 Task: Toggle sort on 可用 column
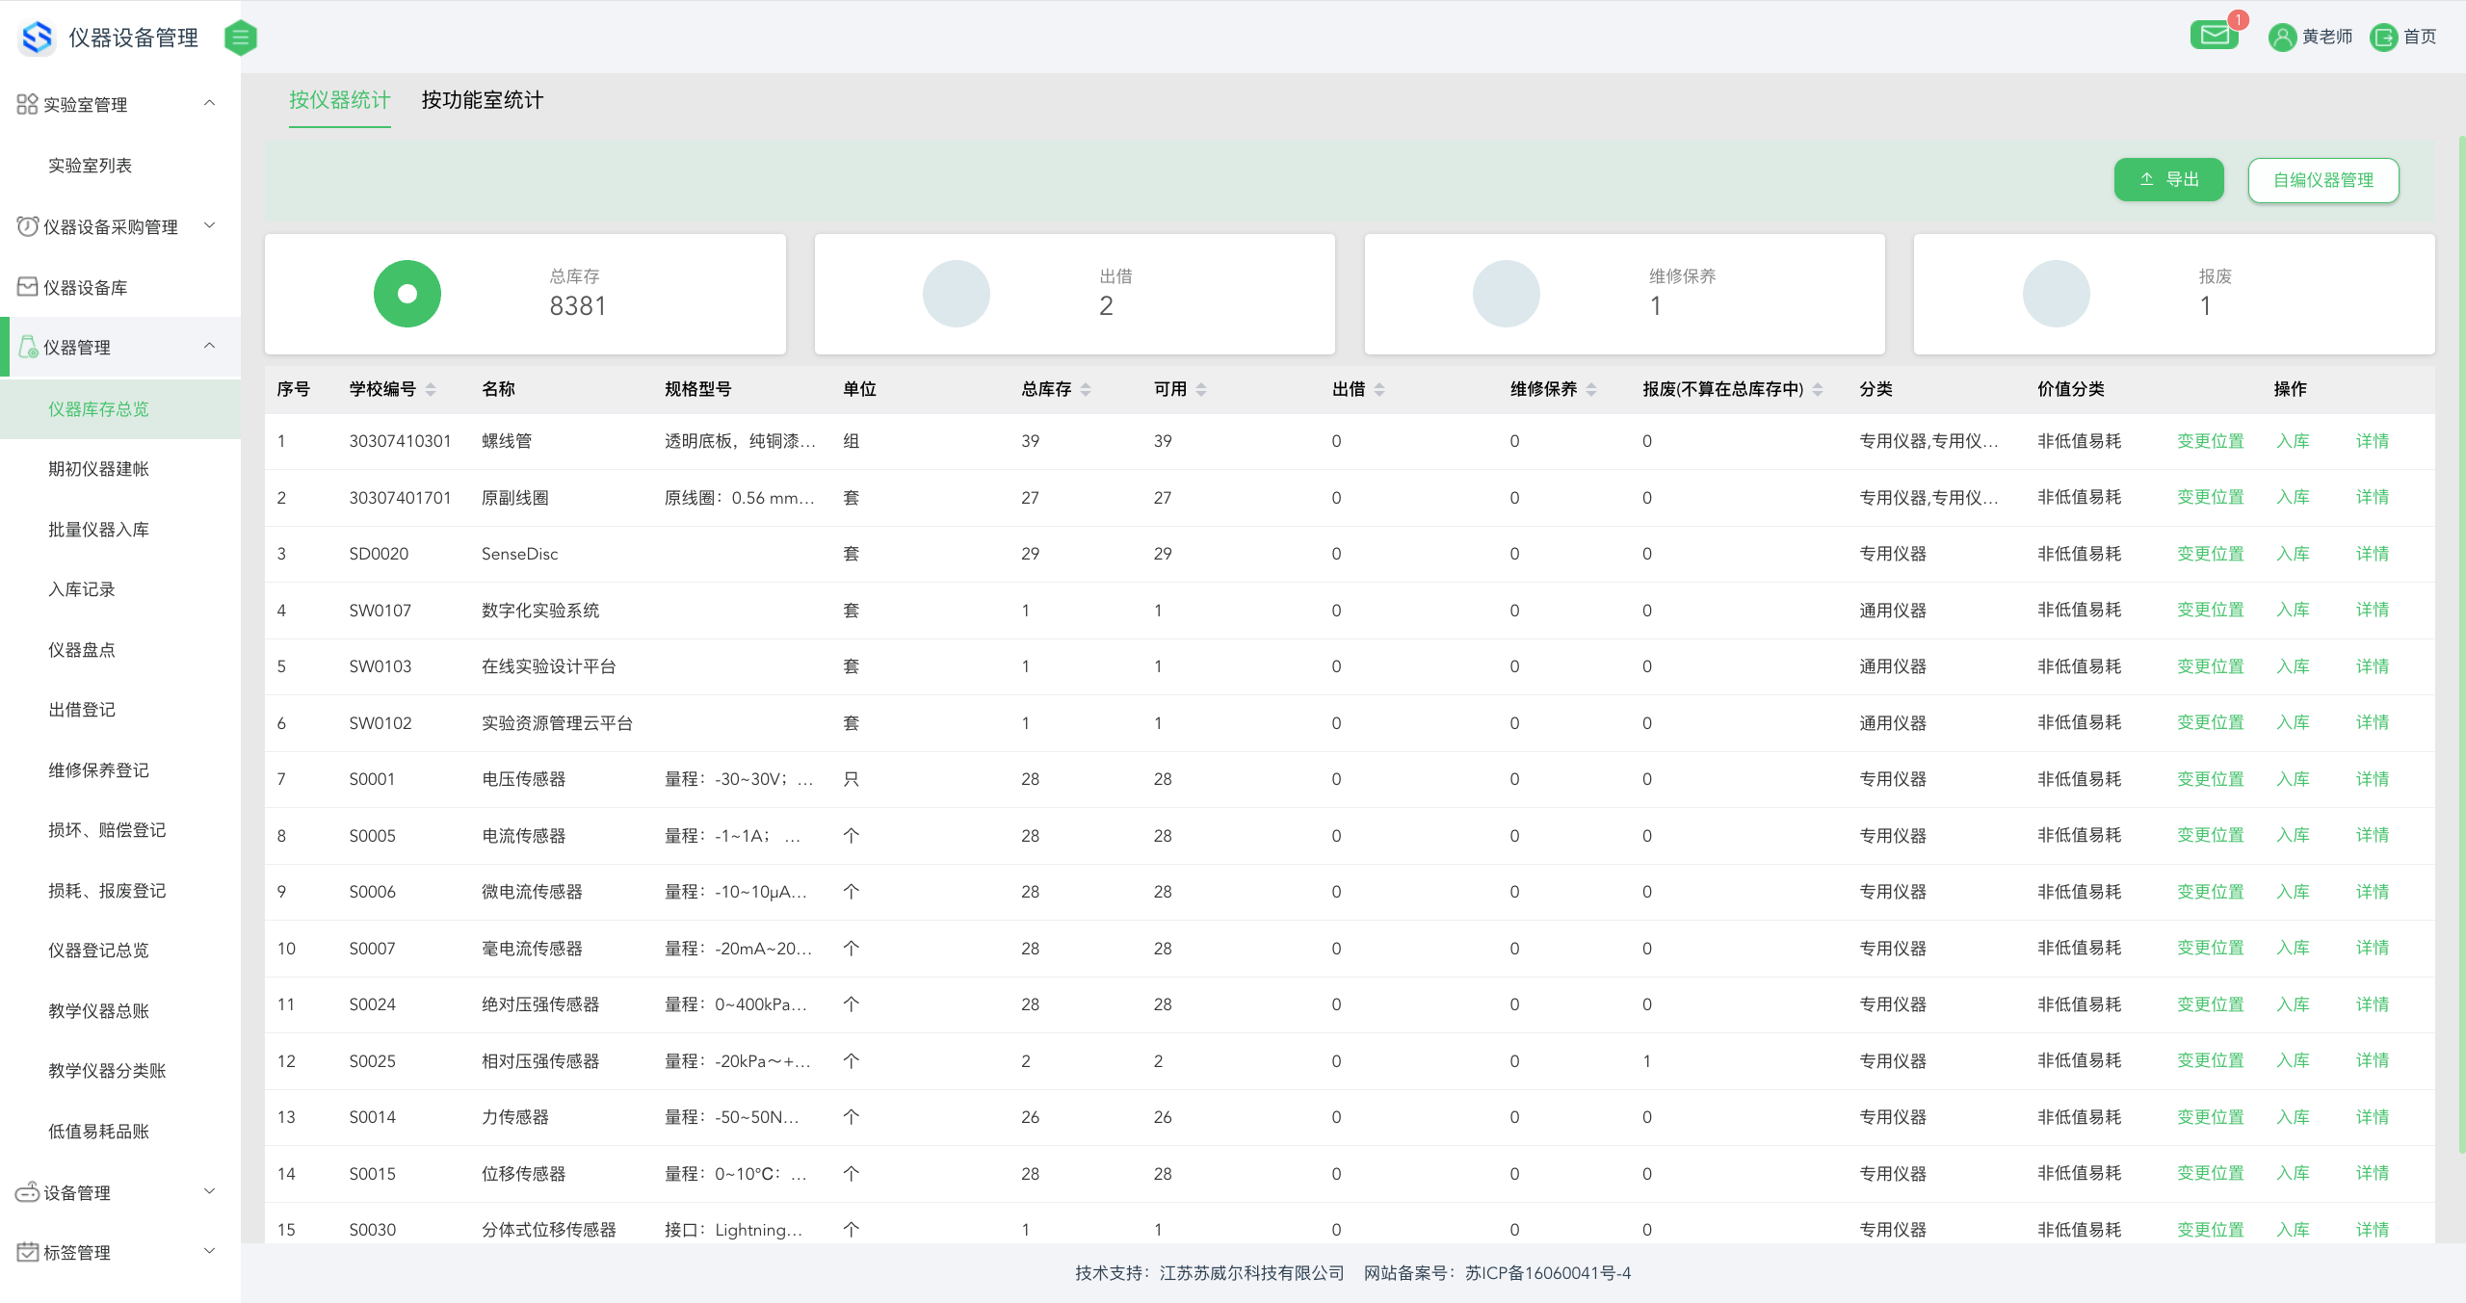pos(1201,389)
